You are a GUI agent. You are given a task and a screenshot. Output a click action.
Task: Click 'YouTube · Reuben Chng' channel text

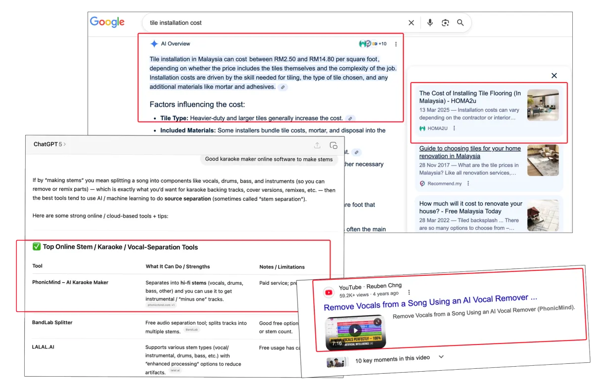click(x=370, y=287)
